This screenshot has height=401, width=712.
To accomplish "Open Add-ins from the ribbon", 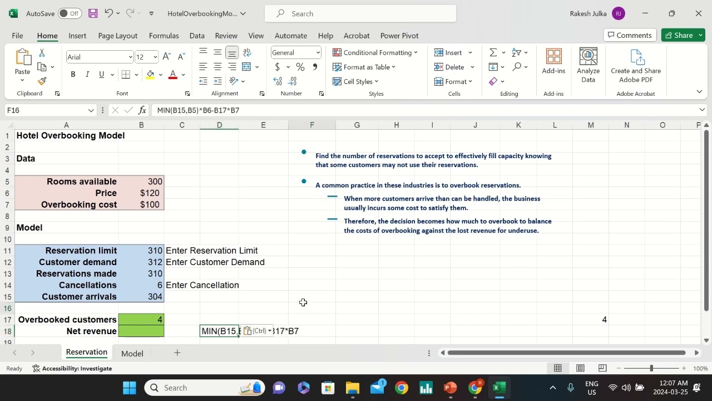I will point(553,62).
